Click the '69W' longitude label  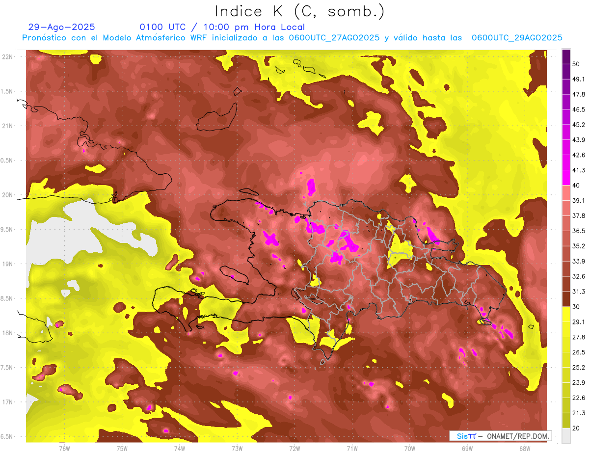[x=467, y=448]
